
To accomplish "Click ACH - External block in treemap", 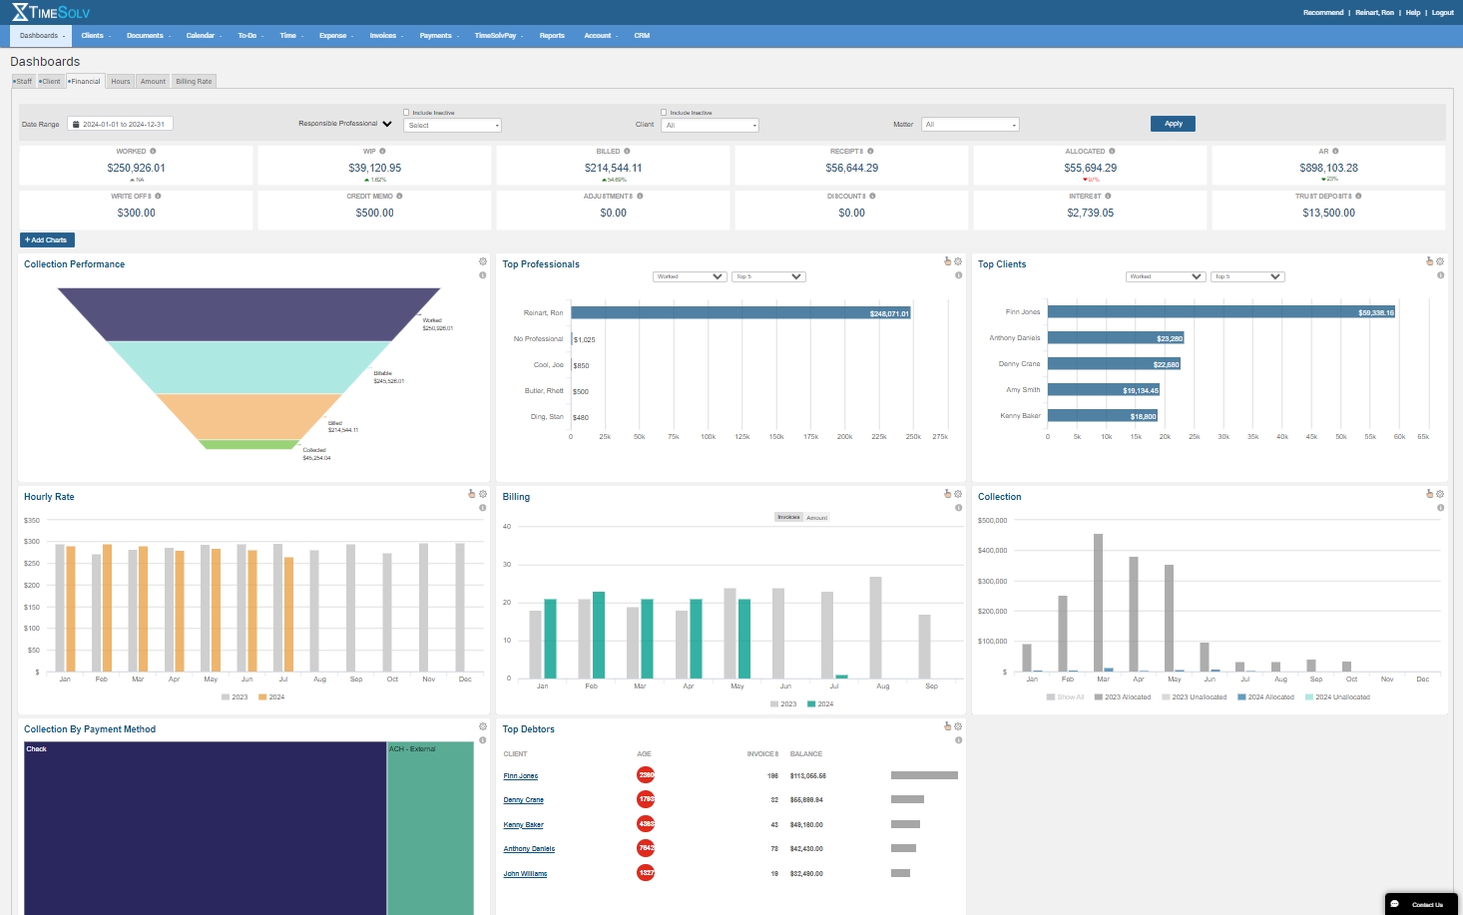I will [430, 828].
